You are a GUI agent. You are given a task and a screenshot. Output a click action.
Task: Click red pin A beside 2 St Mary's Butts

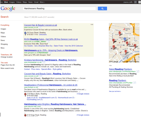[25, 95]
